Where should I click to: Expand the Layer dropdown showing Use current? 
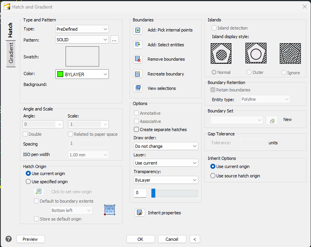[165, 163]
